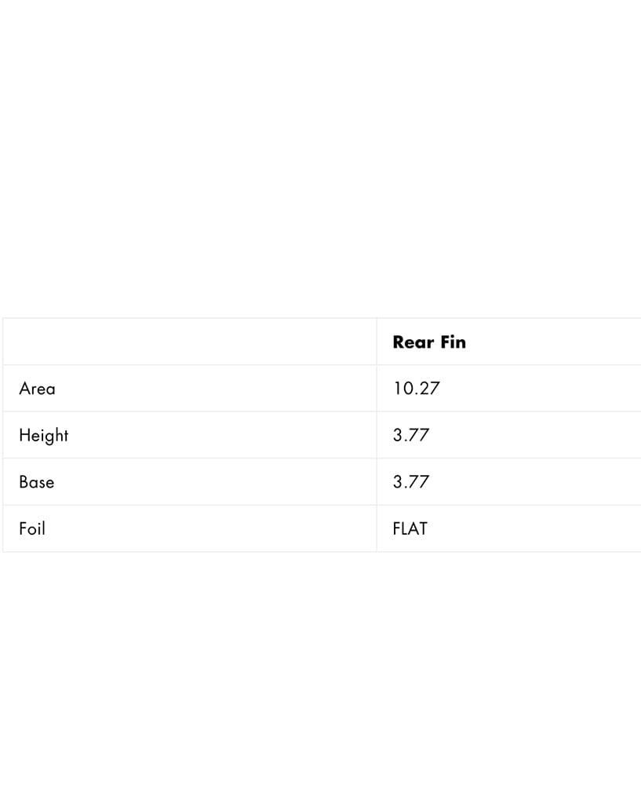The width and height of the screenshot is (641, 804).
Task: Click the word "Fin" in the header
Action: tap(453, 342)
